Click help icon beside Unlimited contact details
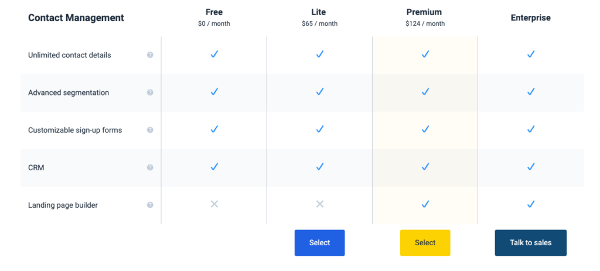The width and height of the screenshot is (600, 271). click(150, 55)
